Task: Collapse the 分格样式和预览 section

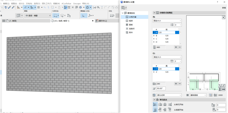Action: 154,13
